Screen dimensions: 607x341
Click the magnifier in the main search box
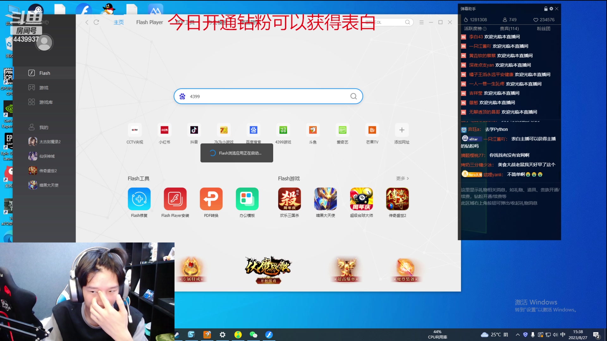[353, 96]
